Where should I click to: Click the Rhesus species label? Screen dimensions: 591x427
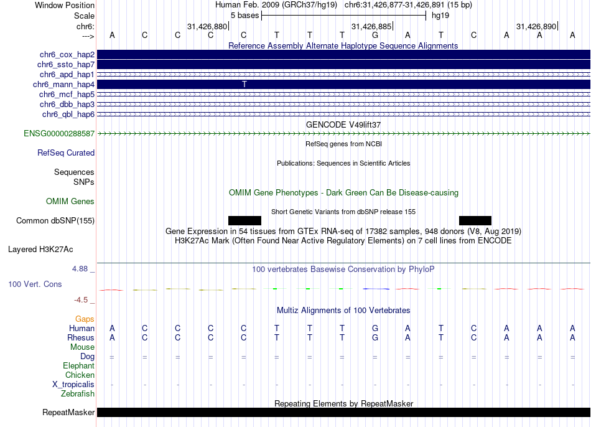tap(81, 337)
